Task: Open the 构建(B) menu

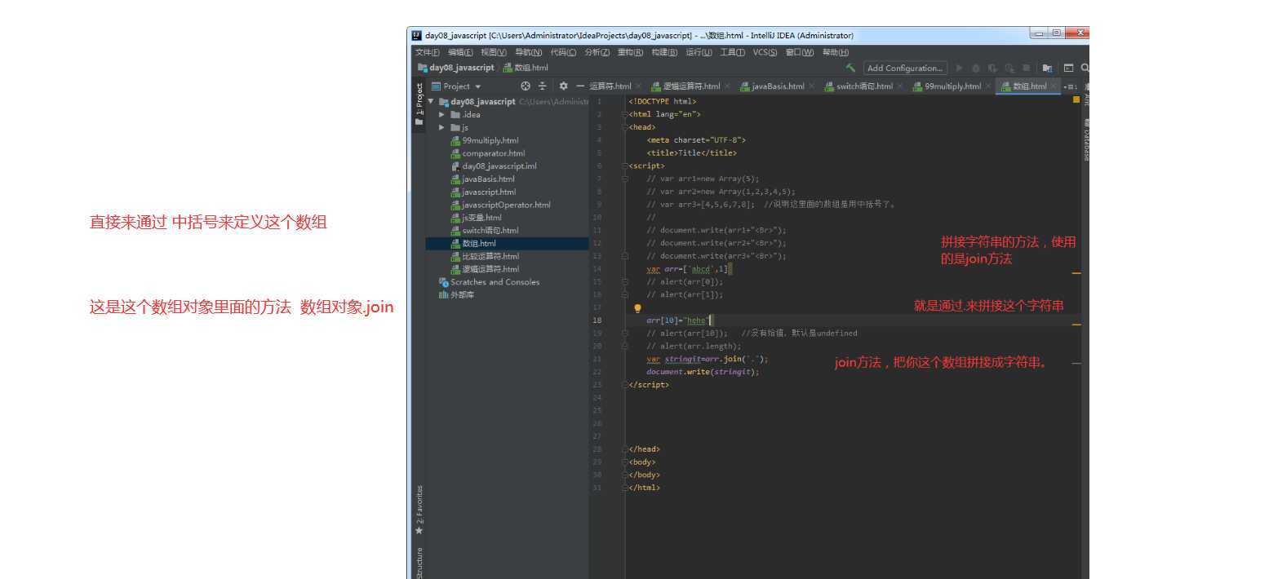Action: (664, 51)
